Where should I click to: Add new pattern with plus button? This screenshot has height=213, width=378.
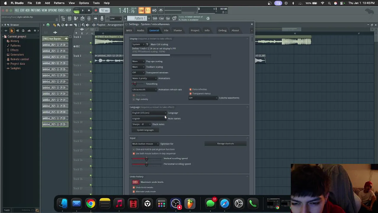click(149, 18)
